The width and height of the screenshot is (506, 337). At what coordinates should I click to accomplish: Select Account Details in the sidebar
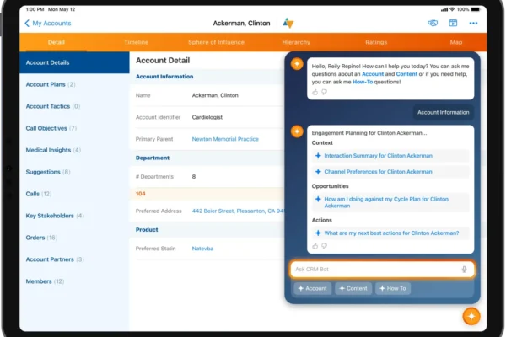(74, 62)
